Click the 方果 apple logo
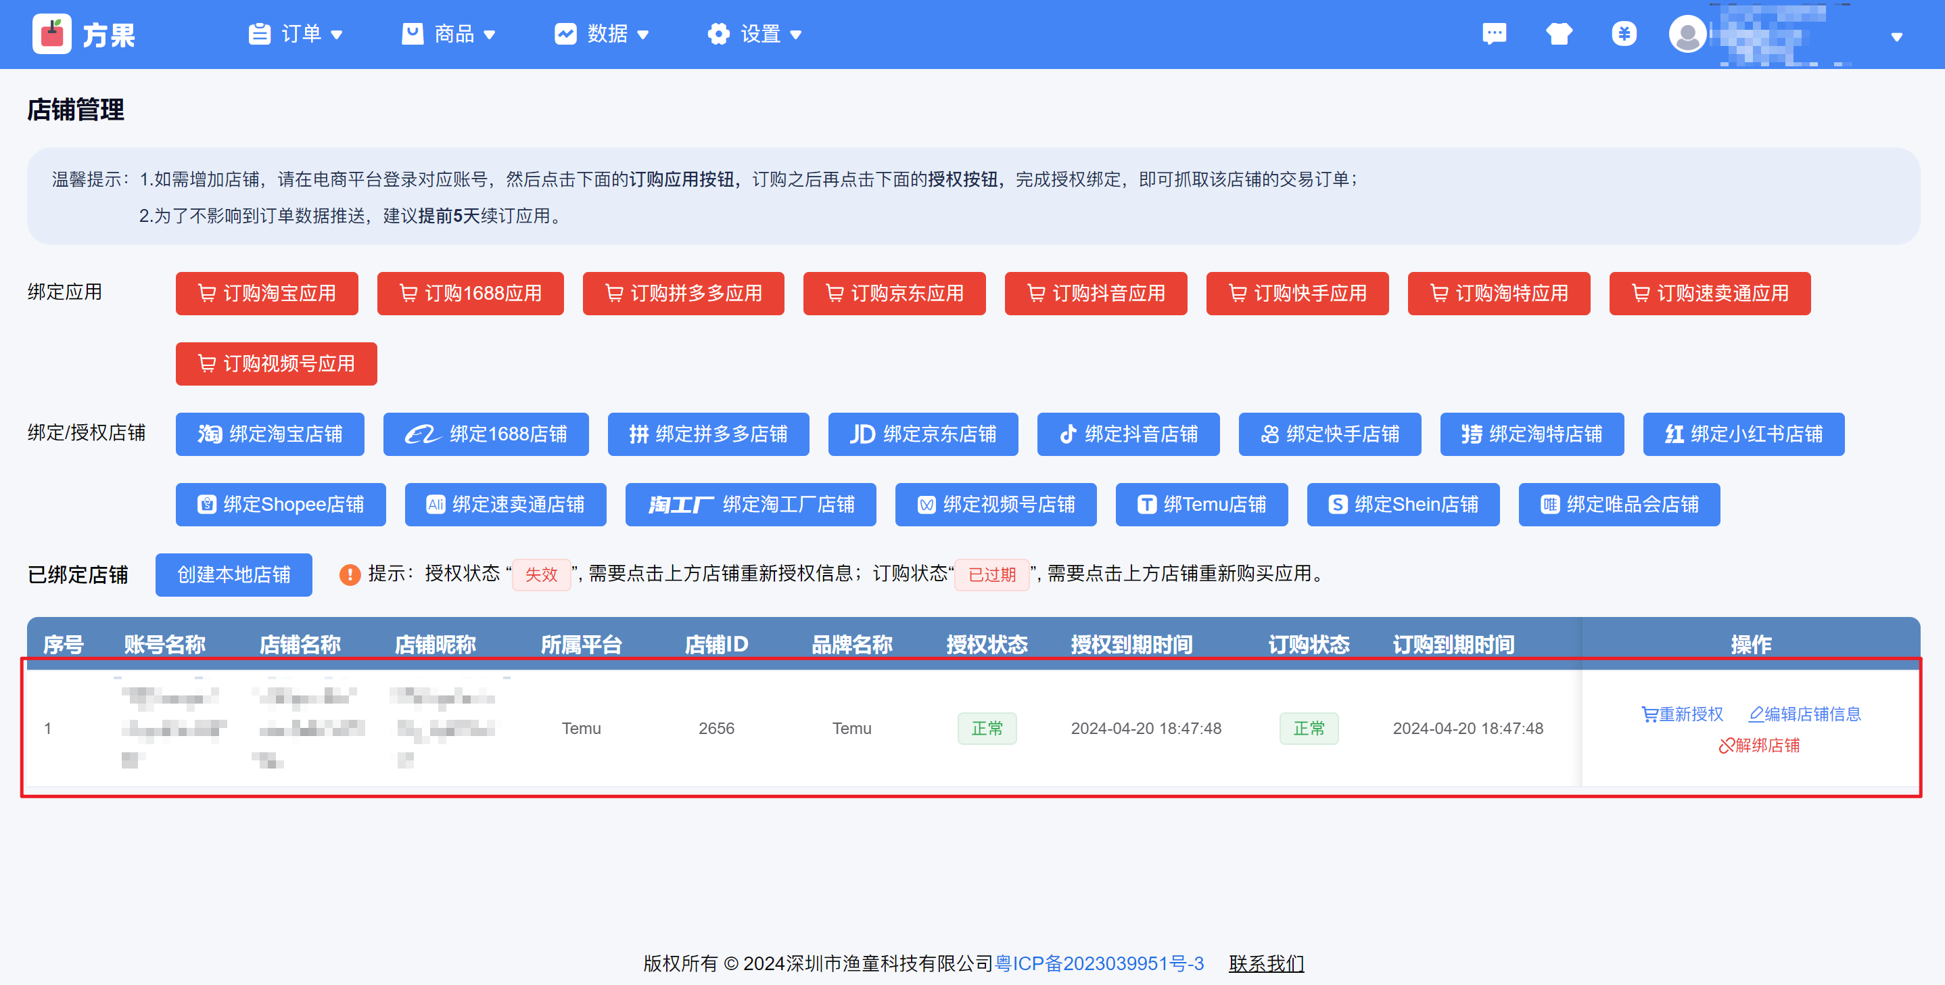The width and height of the screenshot is (1945, 985). tap(52, 34)
